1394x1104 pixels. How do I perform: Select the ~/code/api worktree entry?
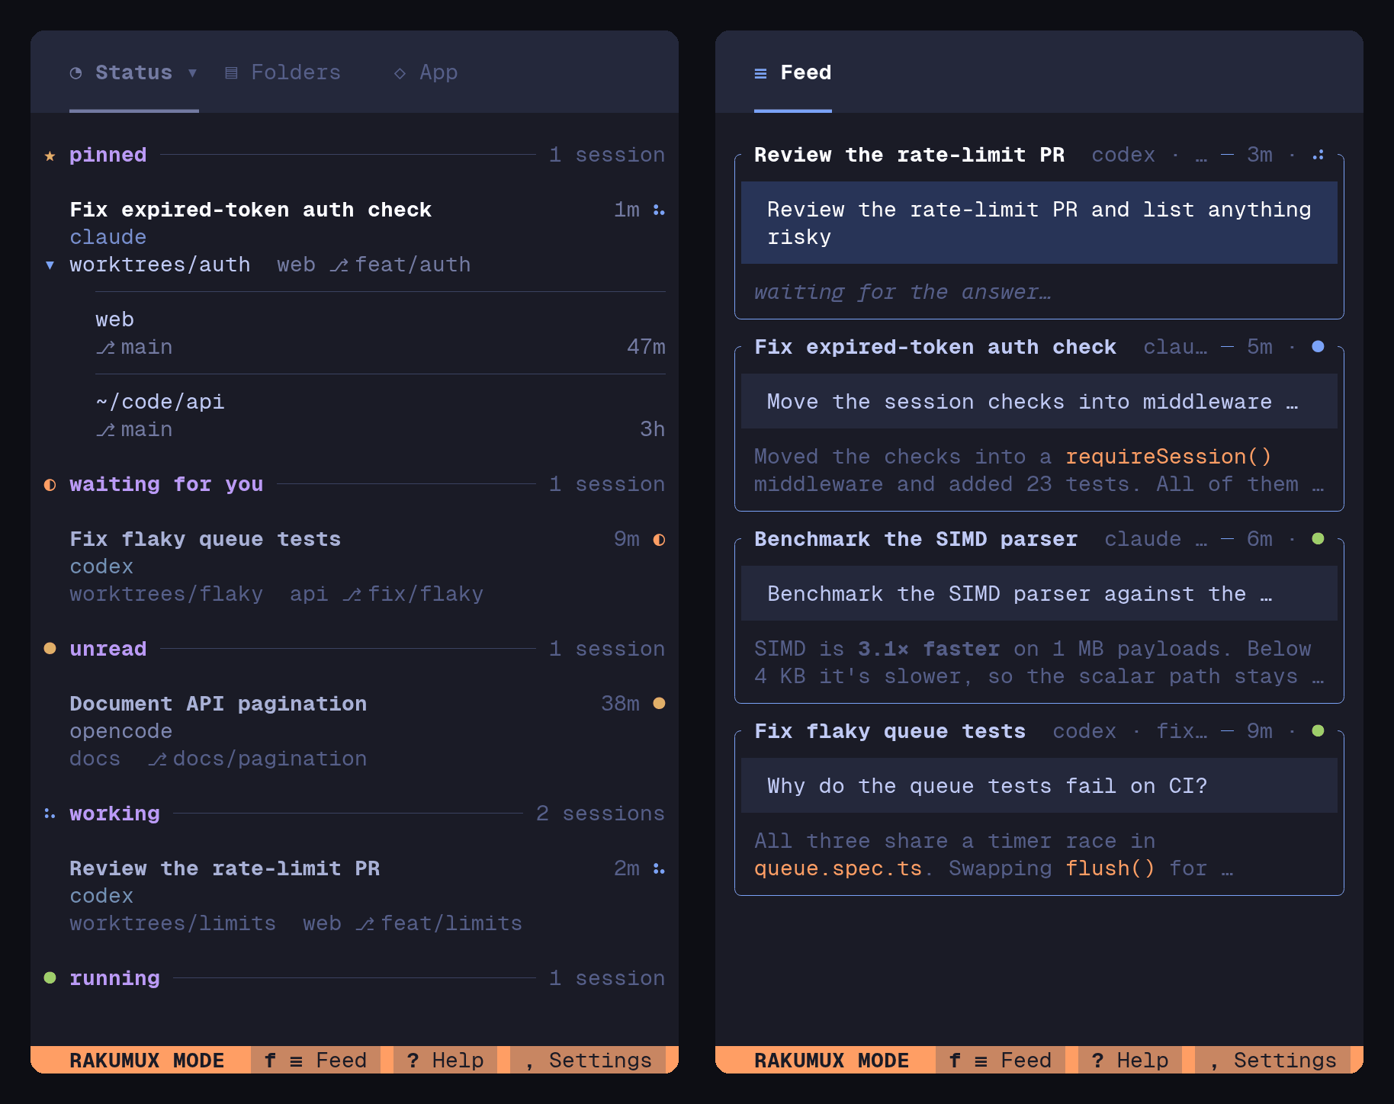click(x=381, y=416)
